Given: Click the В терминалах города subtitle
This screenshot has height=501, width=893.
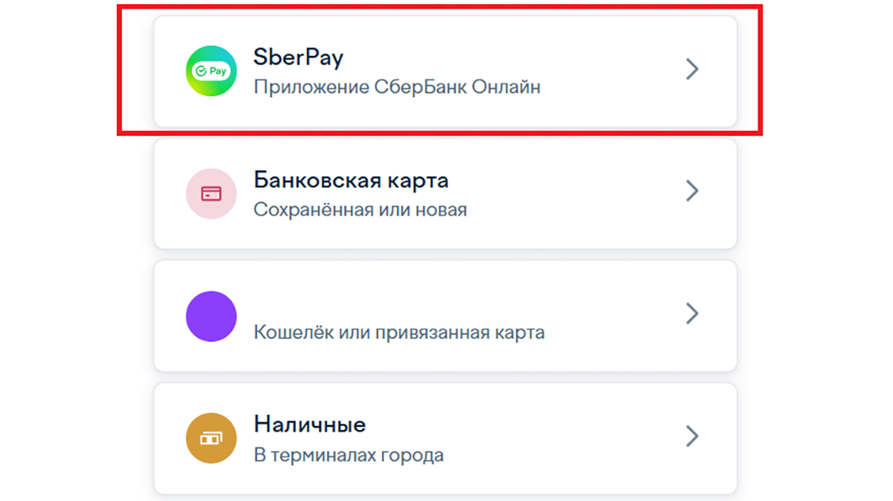Looking at the screenshot, I should (349, 455).
